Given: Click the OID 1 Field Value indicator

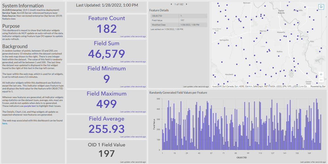Looking at the screenshot, I should (x=106, y=152).
